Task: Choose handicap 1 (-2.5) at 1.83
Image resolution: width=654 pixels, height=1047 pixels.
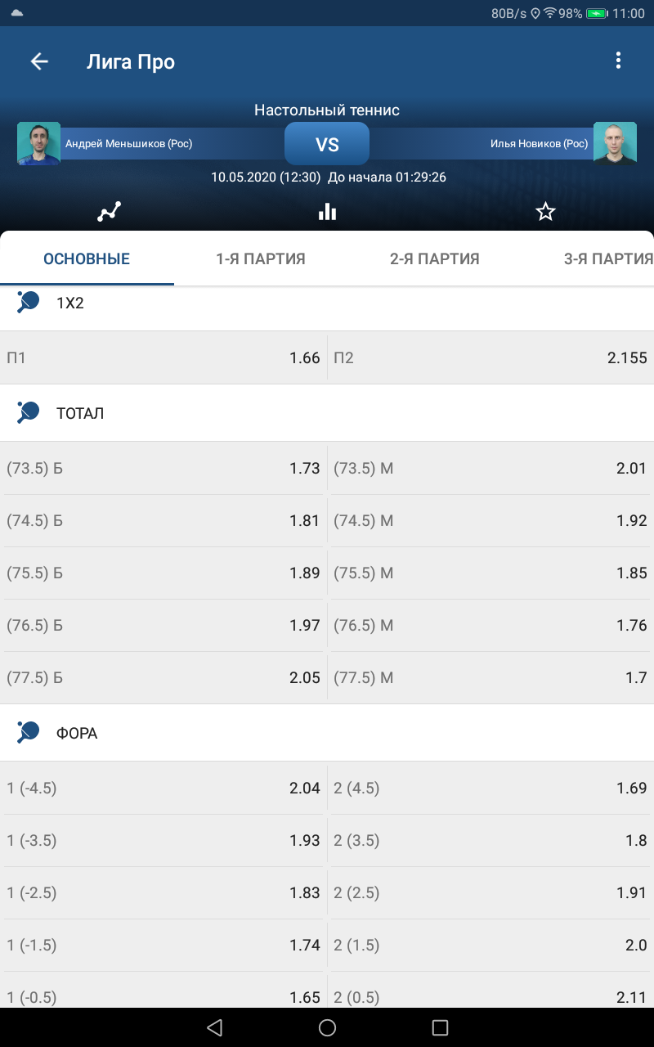Action: click(x=163, y=892)
